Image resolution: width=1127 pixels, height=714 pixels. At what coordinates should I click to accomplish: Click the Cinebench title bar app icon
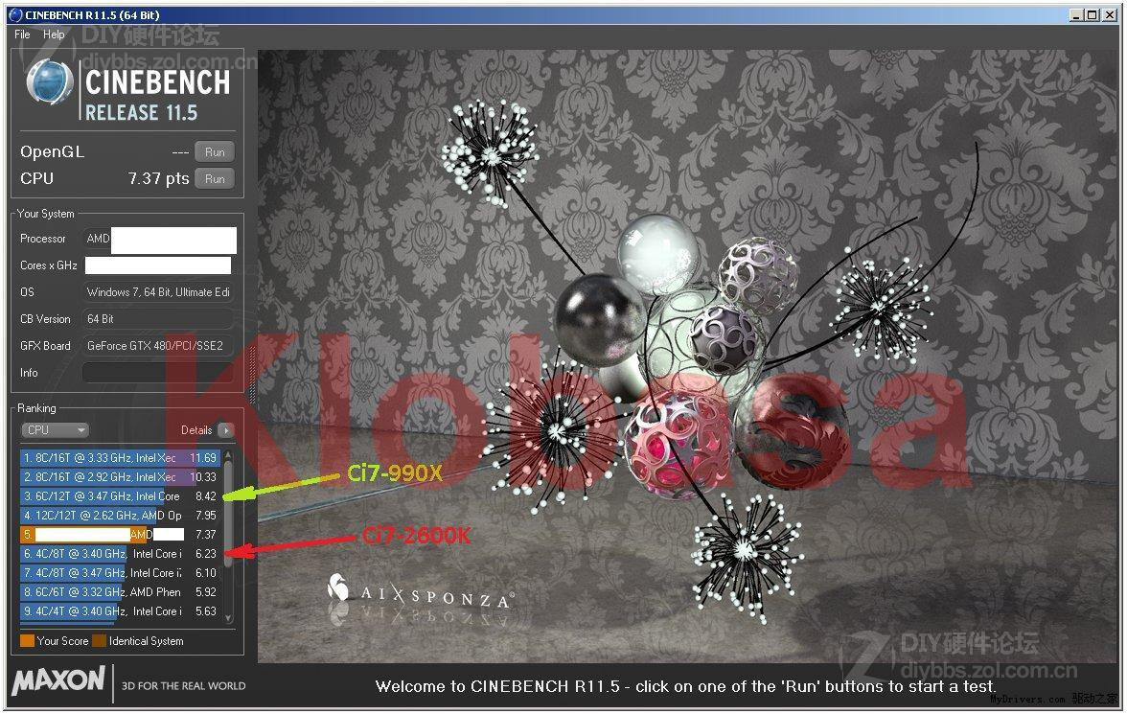[x=15, y=14]
